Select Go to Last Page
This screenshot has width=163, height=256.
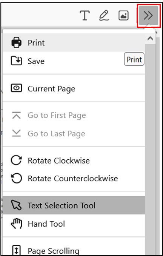74,133
